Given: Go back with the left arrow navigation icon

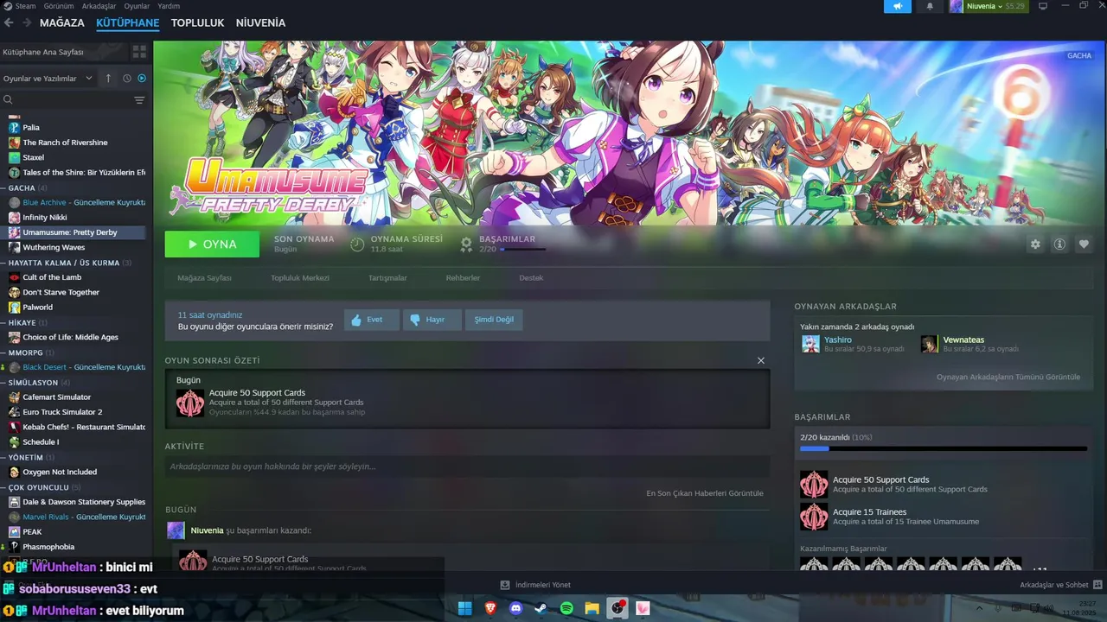Looking at the screenshot, I should [x=10, y=22].
